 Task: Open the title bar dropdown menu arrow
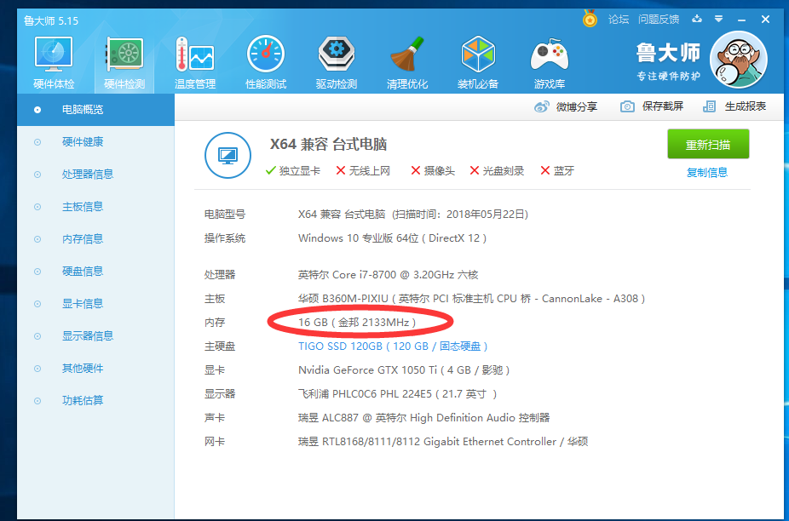[719, 19]
